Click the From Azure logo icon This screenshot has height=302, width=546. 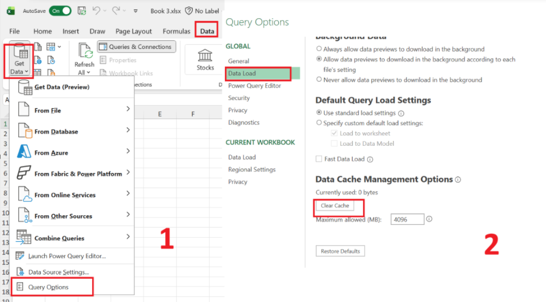pyautogui.click(x=23, y=152)
